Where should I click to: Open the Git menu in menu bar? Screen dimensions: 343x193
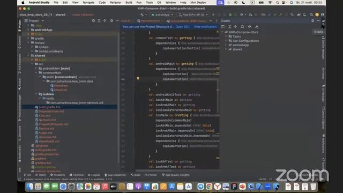159,3
